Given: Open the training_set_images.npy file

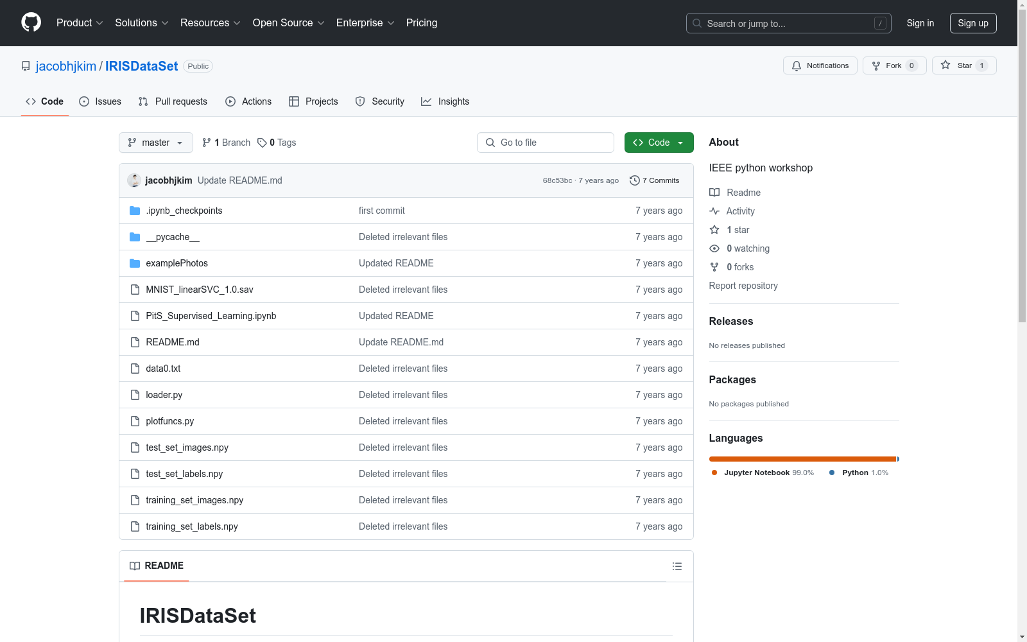Looking at the screenshot, I should [x=194, y=500].
